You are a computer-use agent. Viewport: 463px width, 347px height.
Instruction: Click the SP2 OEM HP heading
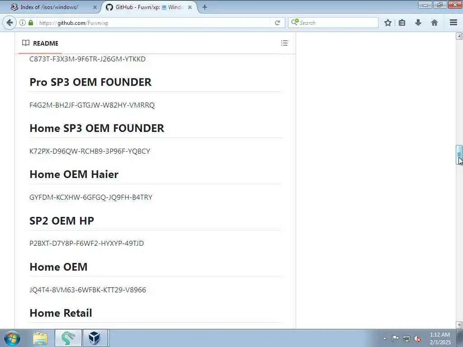pos(61,220)
